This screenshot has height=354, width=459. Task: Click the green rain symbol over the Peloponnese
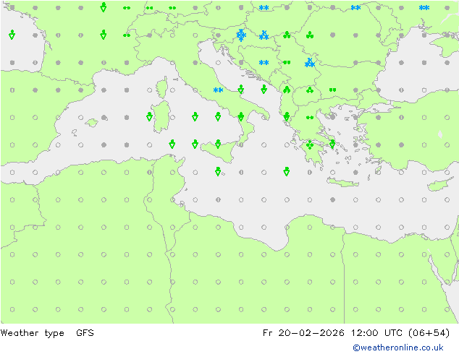pyautogui.click(x=310, y=144)
